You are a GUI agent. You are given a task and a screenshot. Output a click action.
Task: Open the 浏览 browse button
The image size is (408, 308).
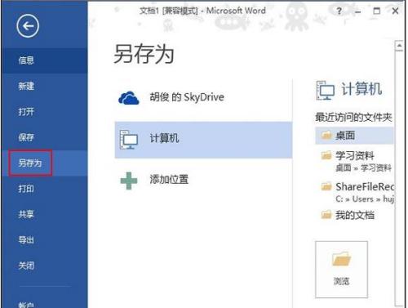pyautogui.click(x=341, y=270)
